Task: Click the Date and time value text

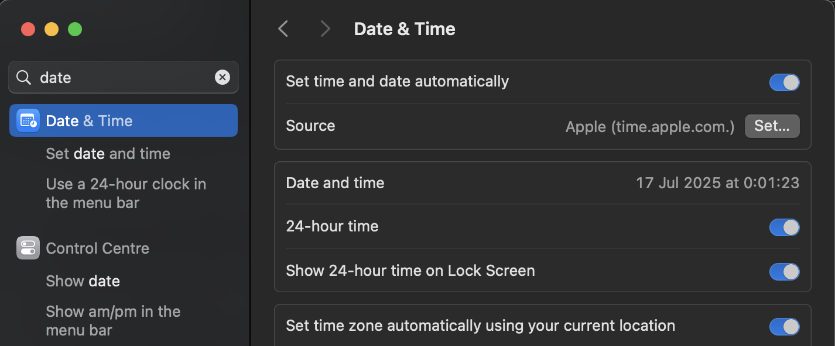Action: [717, 183]
